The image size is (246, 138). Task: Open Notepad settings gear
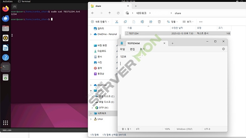click(x=223, y=49)
